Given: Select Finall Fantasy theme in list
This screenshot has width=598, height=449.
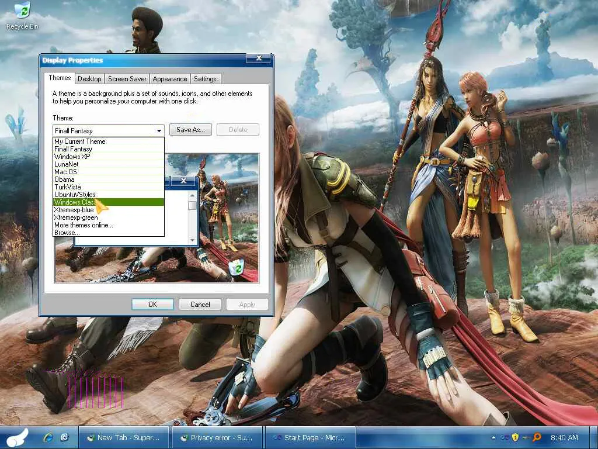Looking at the screenshot, I should pos(108,149).
